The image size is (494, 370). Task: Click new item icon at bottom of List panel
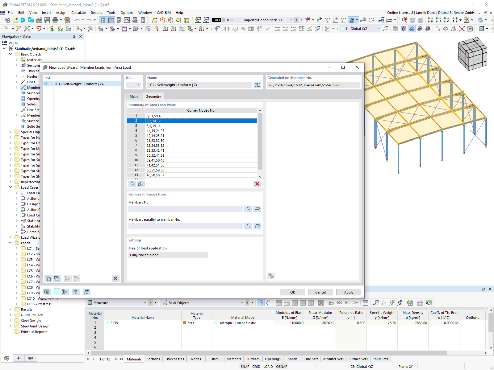click(48, 278)
